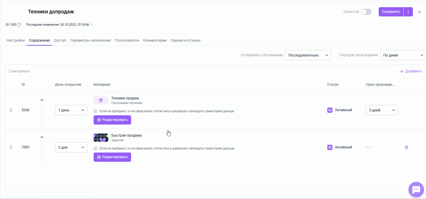Open the 2 дня dropdown
Viewport: 426px width, 199px height.
point(71,147)
